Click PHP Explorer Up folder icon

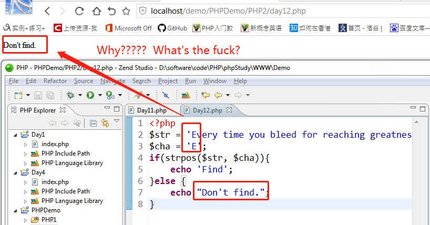(77, 123)
